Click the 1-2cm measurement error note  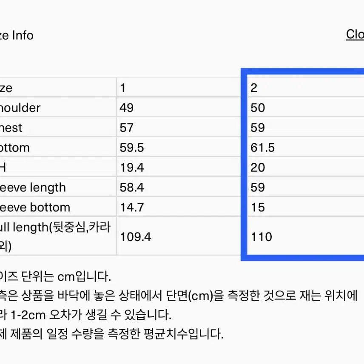(x=85, y=315)
